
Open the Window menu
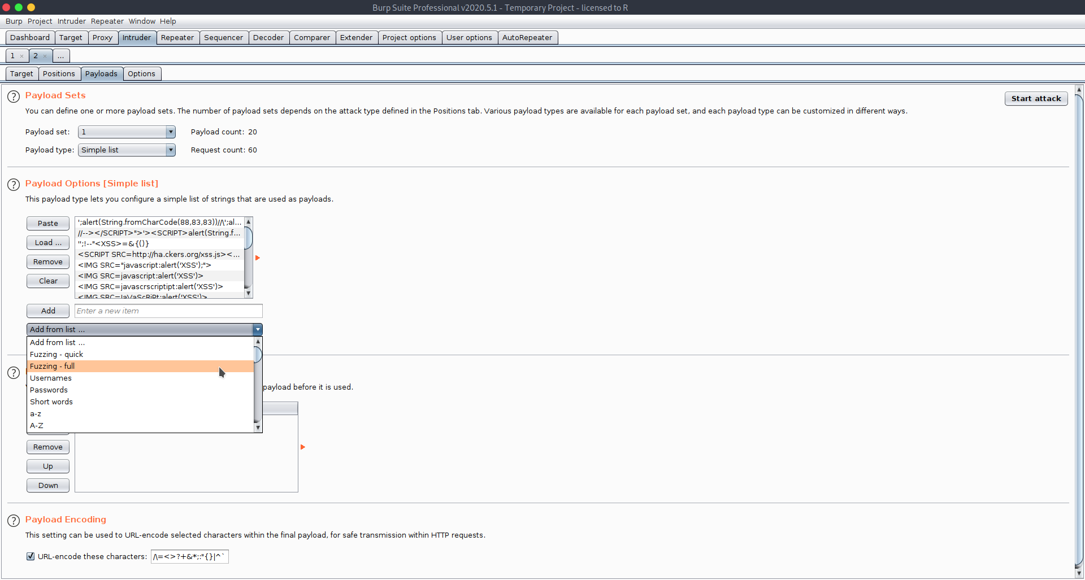(x=142, y=21)
